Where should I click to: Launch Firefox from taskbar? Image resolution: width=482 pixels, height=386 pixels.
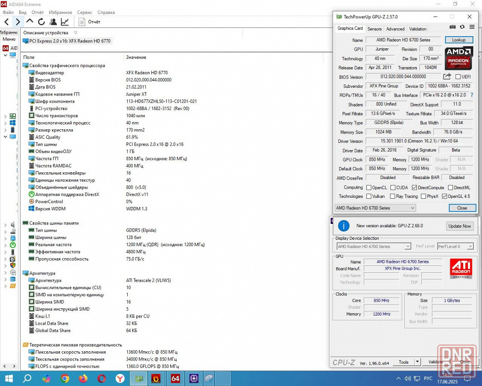83,378
